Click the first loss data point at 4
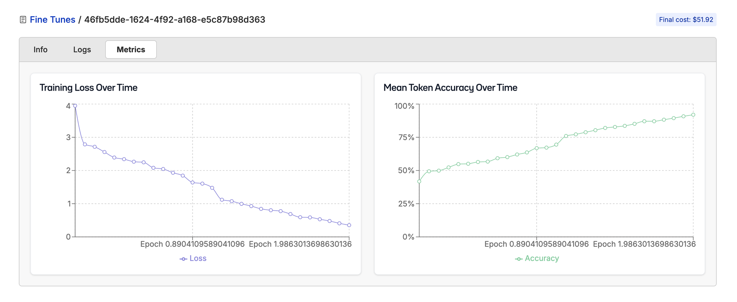The height and width of the screenshot is (302, 737). click(75, 106)
